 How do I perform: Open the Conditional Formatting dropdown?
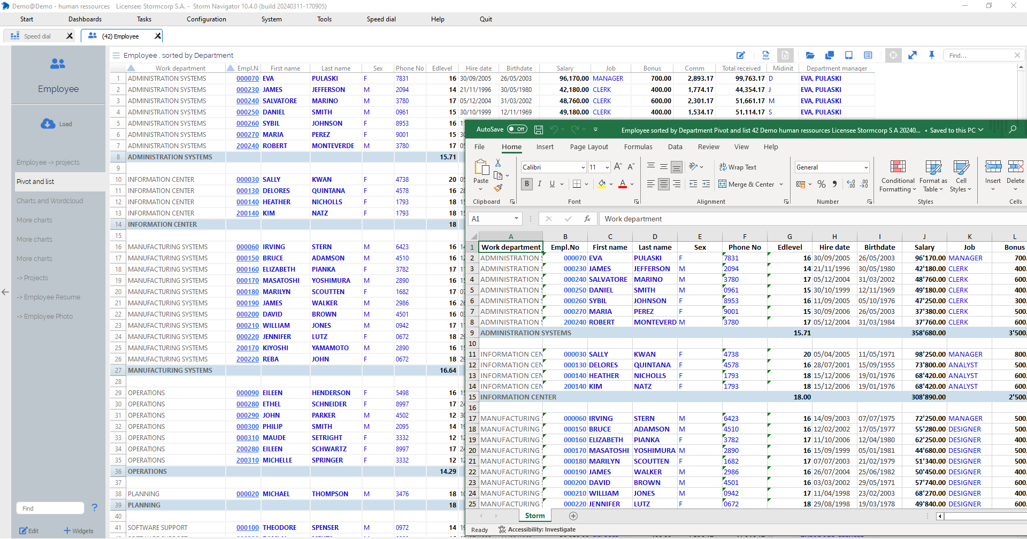click(x=898, y=177)
